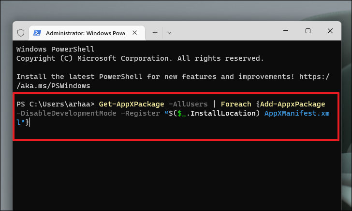The width and height of the screenshot is (352, 211).
Task: Open a new tab with the plus button
Action: pyautogui.click(x=155, y=33)
